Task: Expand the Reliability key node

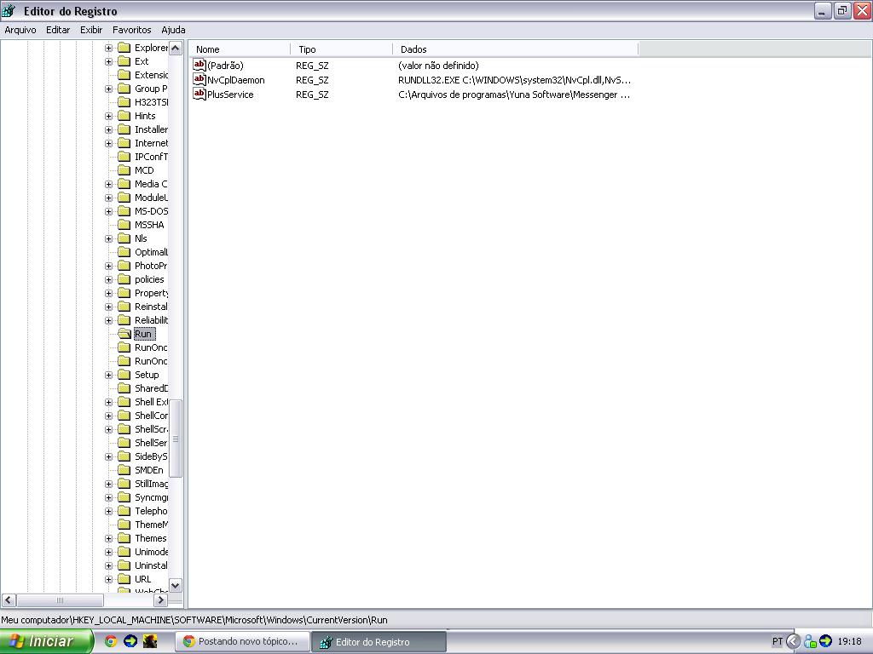Action: click(109, 320)
